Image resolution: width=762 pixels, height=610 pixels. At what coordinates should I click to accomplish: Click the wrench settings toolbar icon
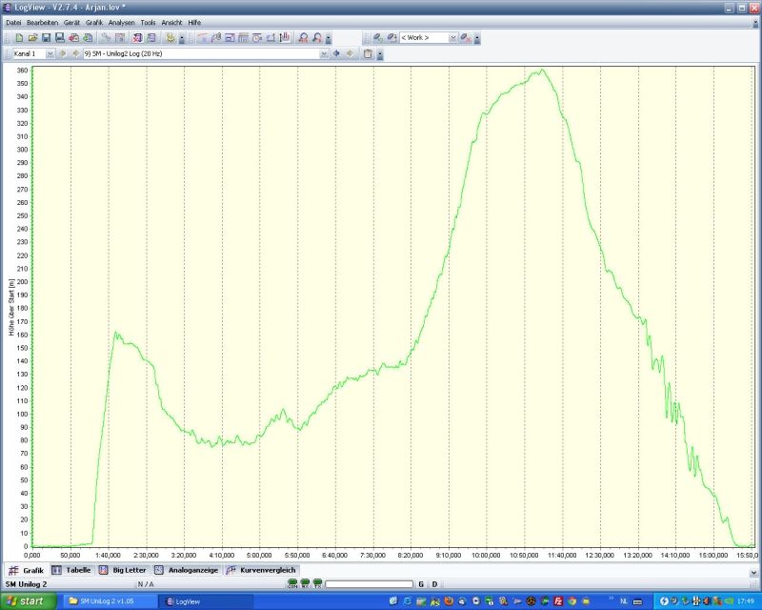click(106, 38)
